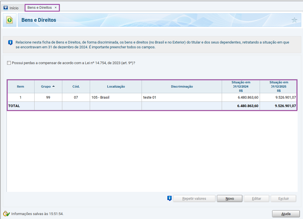Click the 9.526.901,07 value in row 1
The image size is (303, 219).
[286, 97]
